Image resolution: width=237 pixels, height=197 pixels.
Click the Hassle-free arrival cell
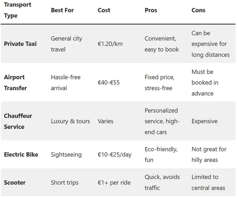pyautogui.click(x=66, y=82)
